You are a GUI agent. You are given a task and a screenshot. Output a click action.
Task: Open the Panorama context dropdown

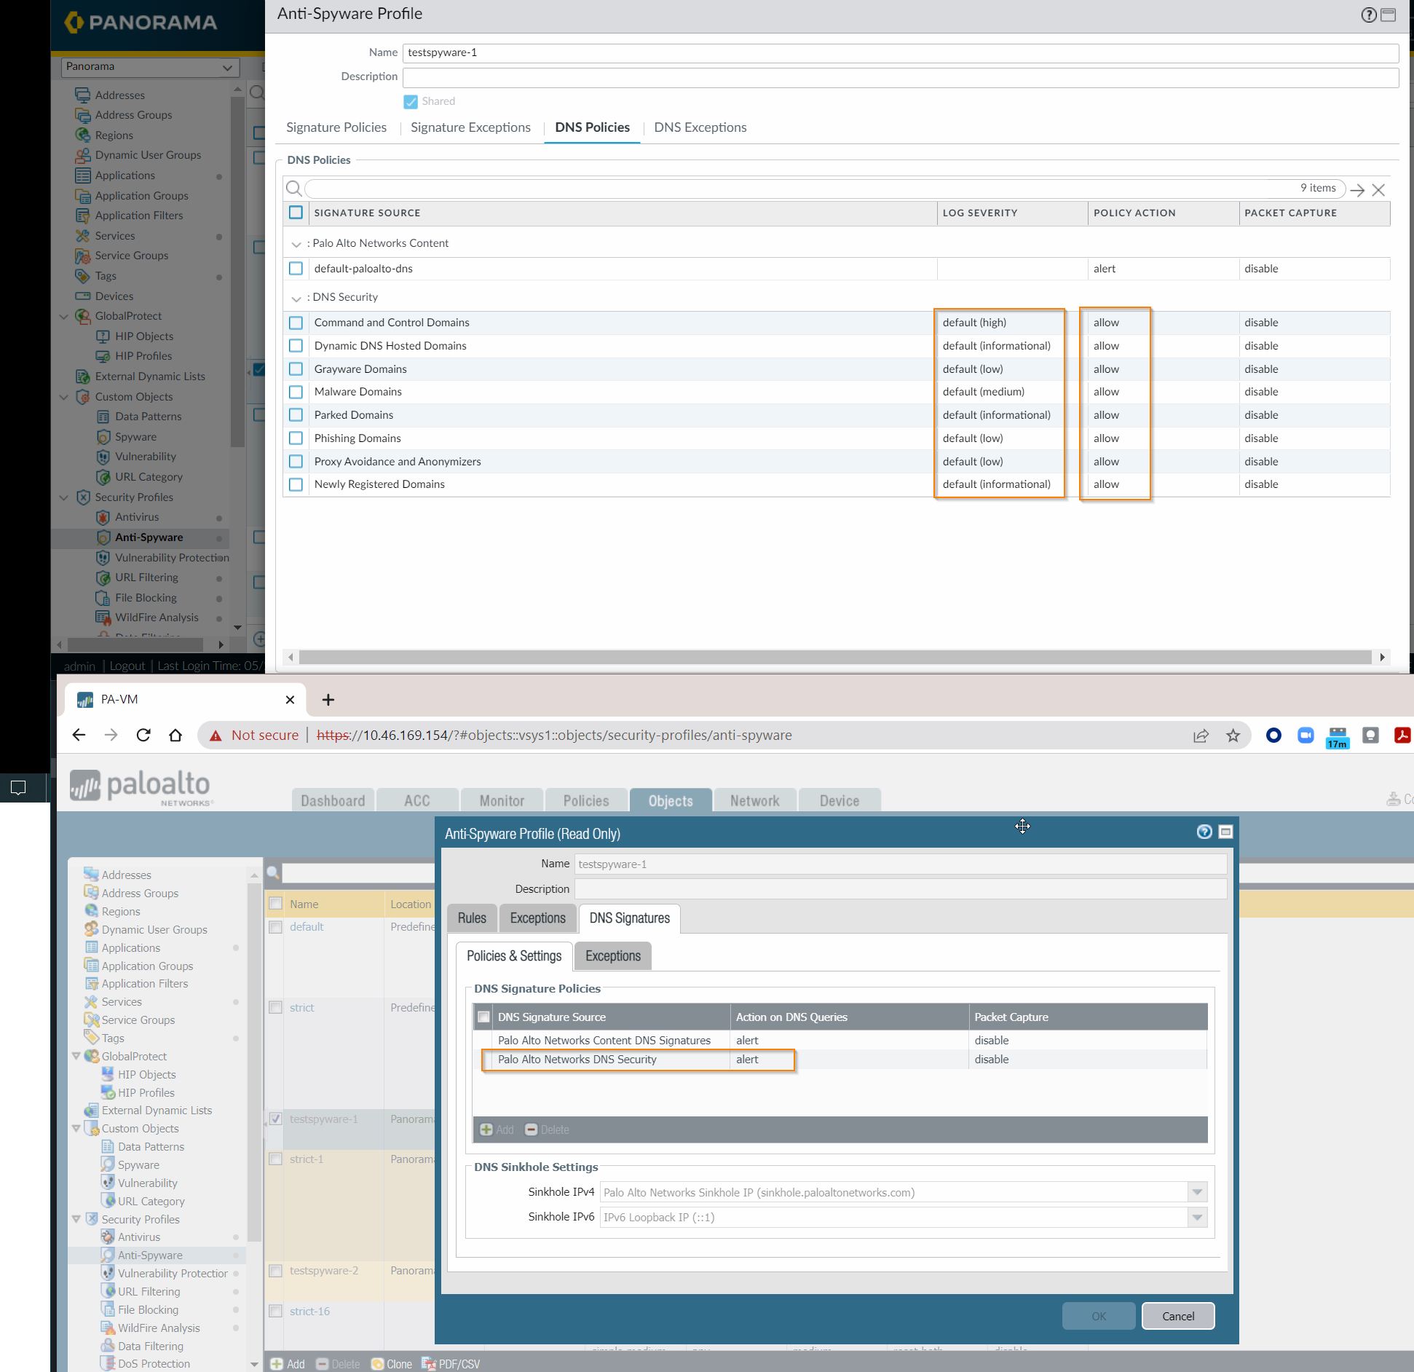(x=150, y=67)
